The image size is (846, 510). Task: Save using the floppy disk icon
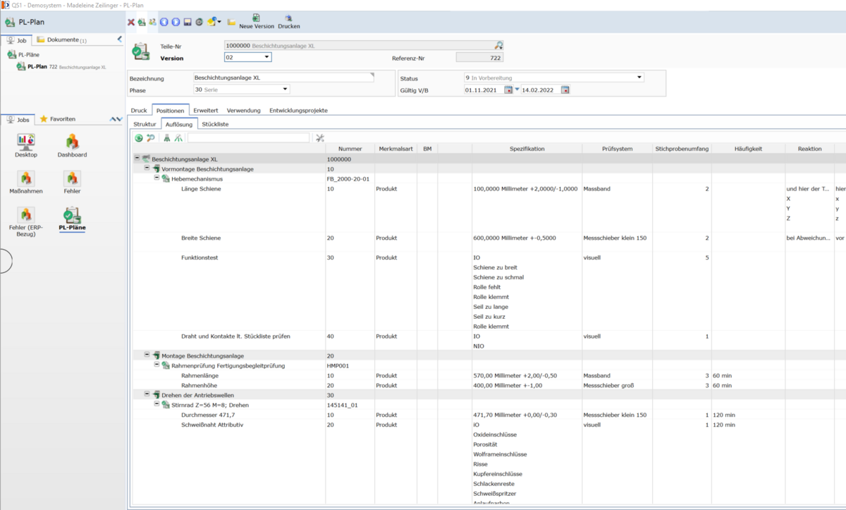(x=188, y=22)
